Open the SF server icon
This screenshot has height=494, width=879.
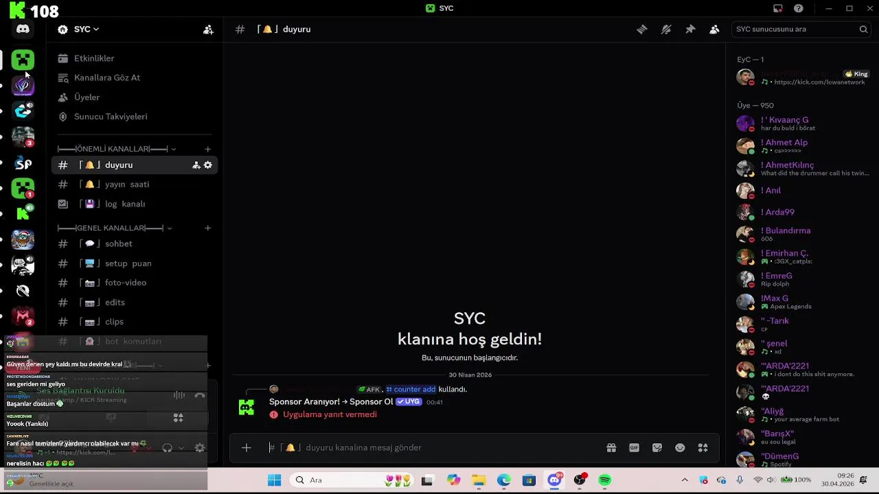click(x=23, y=163)
